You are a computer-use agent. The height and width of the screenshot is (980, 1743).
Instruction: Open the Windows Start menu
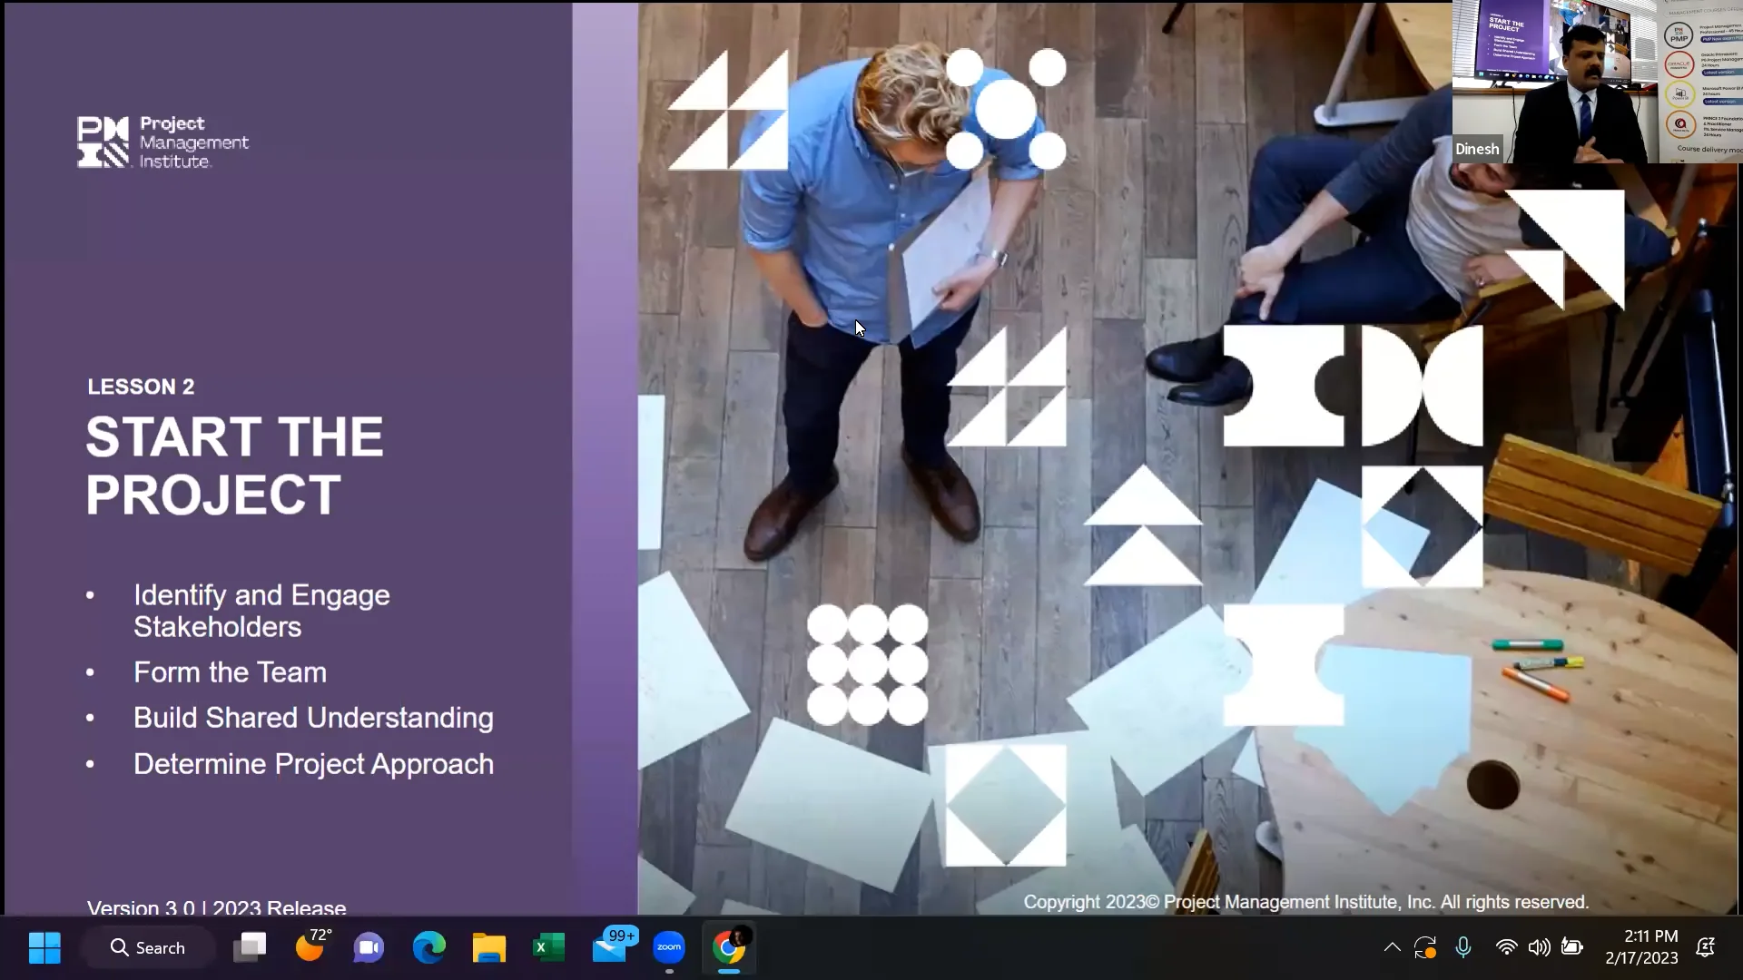point(44,947)
